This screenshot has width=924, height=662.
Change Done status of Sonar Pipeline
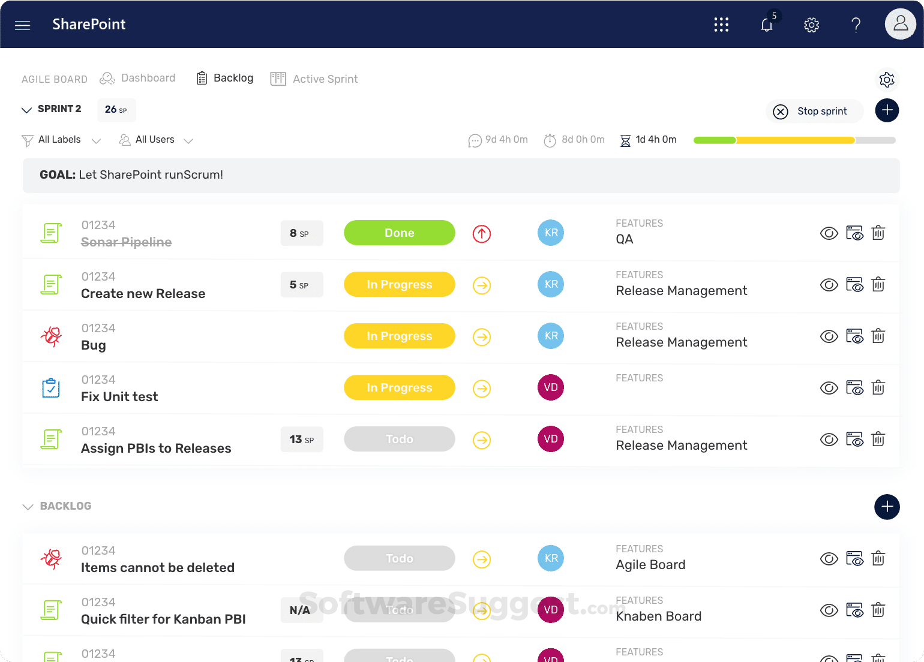tap(400, 233)
